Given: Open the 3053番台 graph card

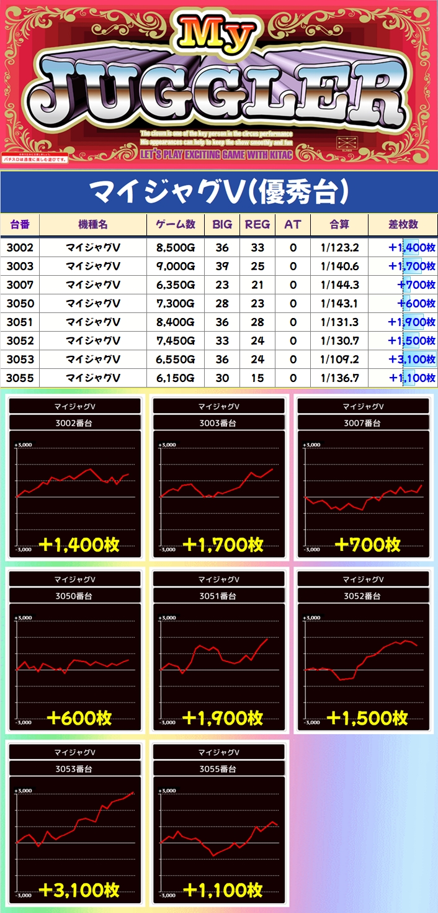Looking at the screenshot, I should [x=75, y=822].
